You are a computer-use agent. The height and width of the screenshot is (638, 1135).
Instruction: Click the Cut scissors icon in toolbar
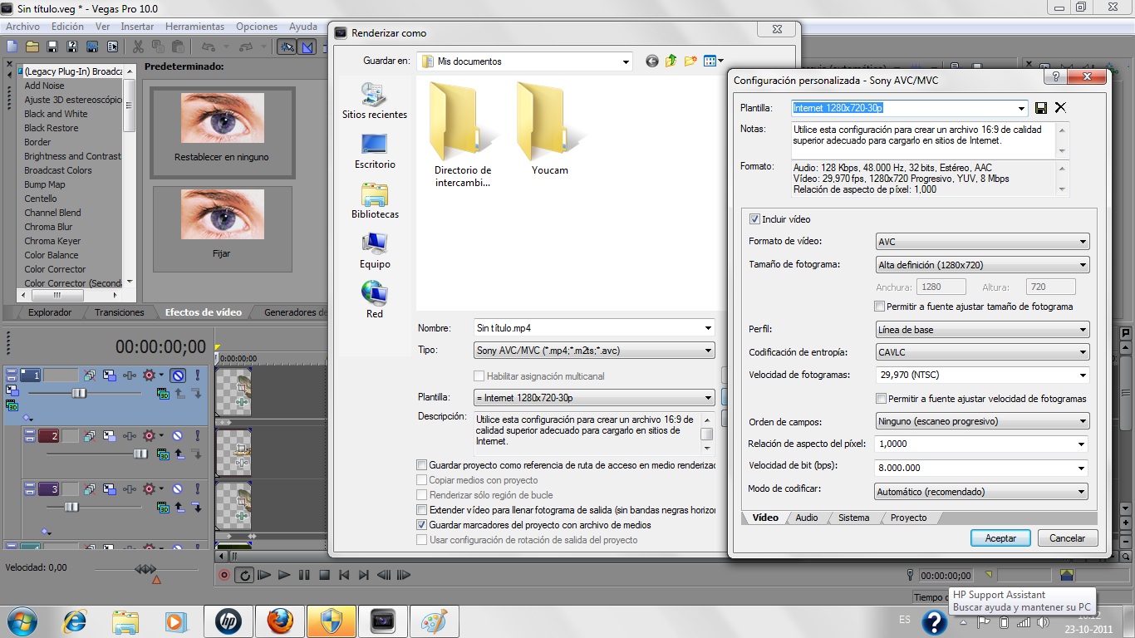(138, 47)
